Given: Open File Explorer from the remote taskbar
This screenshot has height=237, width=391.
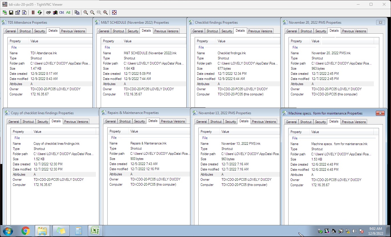Looking at the screenshot, I should 43,231.
